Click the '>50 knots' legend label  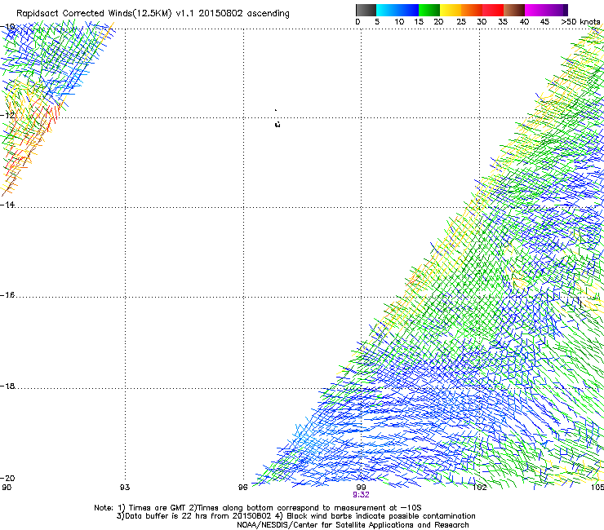coord(580,22)
